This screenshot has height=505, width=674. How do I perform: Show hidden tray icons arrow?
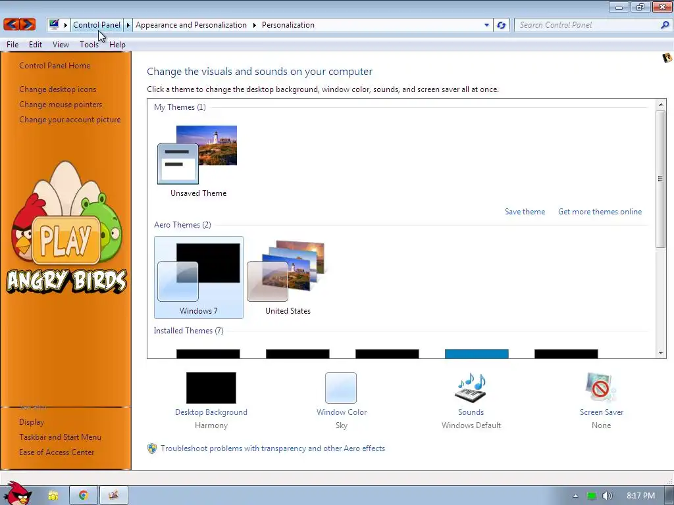(575, 496)
